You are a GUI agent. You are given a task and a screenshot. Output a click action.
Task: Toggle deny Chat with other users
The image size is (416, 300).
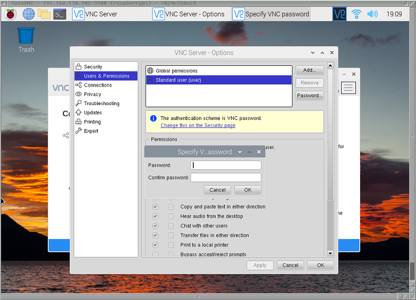pos(171,226)
